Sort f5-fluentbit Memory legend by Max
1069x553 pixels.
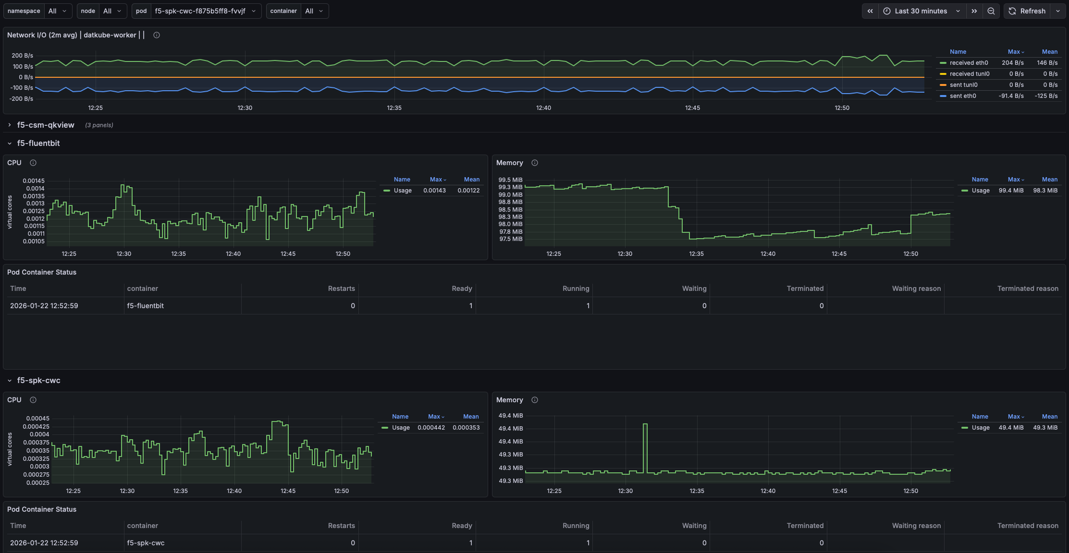click(x=1016, y=180)
